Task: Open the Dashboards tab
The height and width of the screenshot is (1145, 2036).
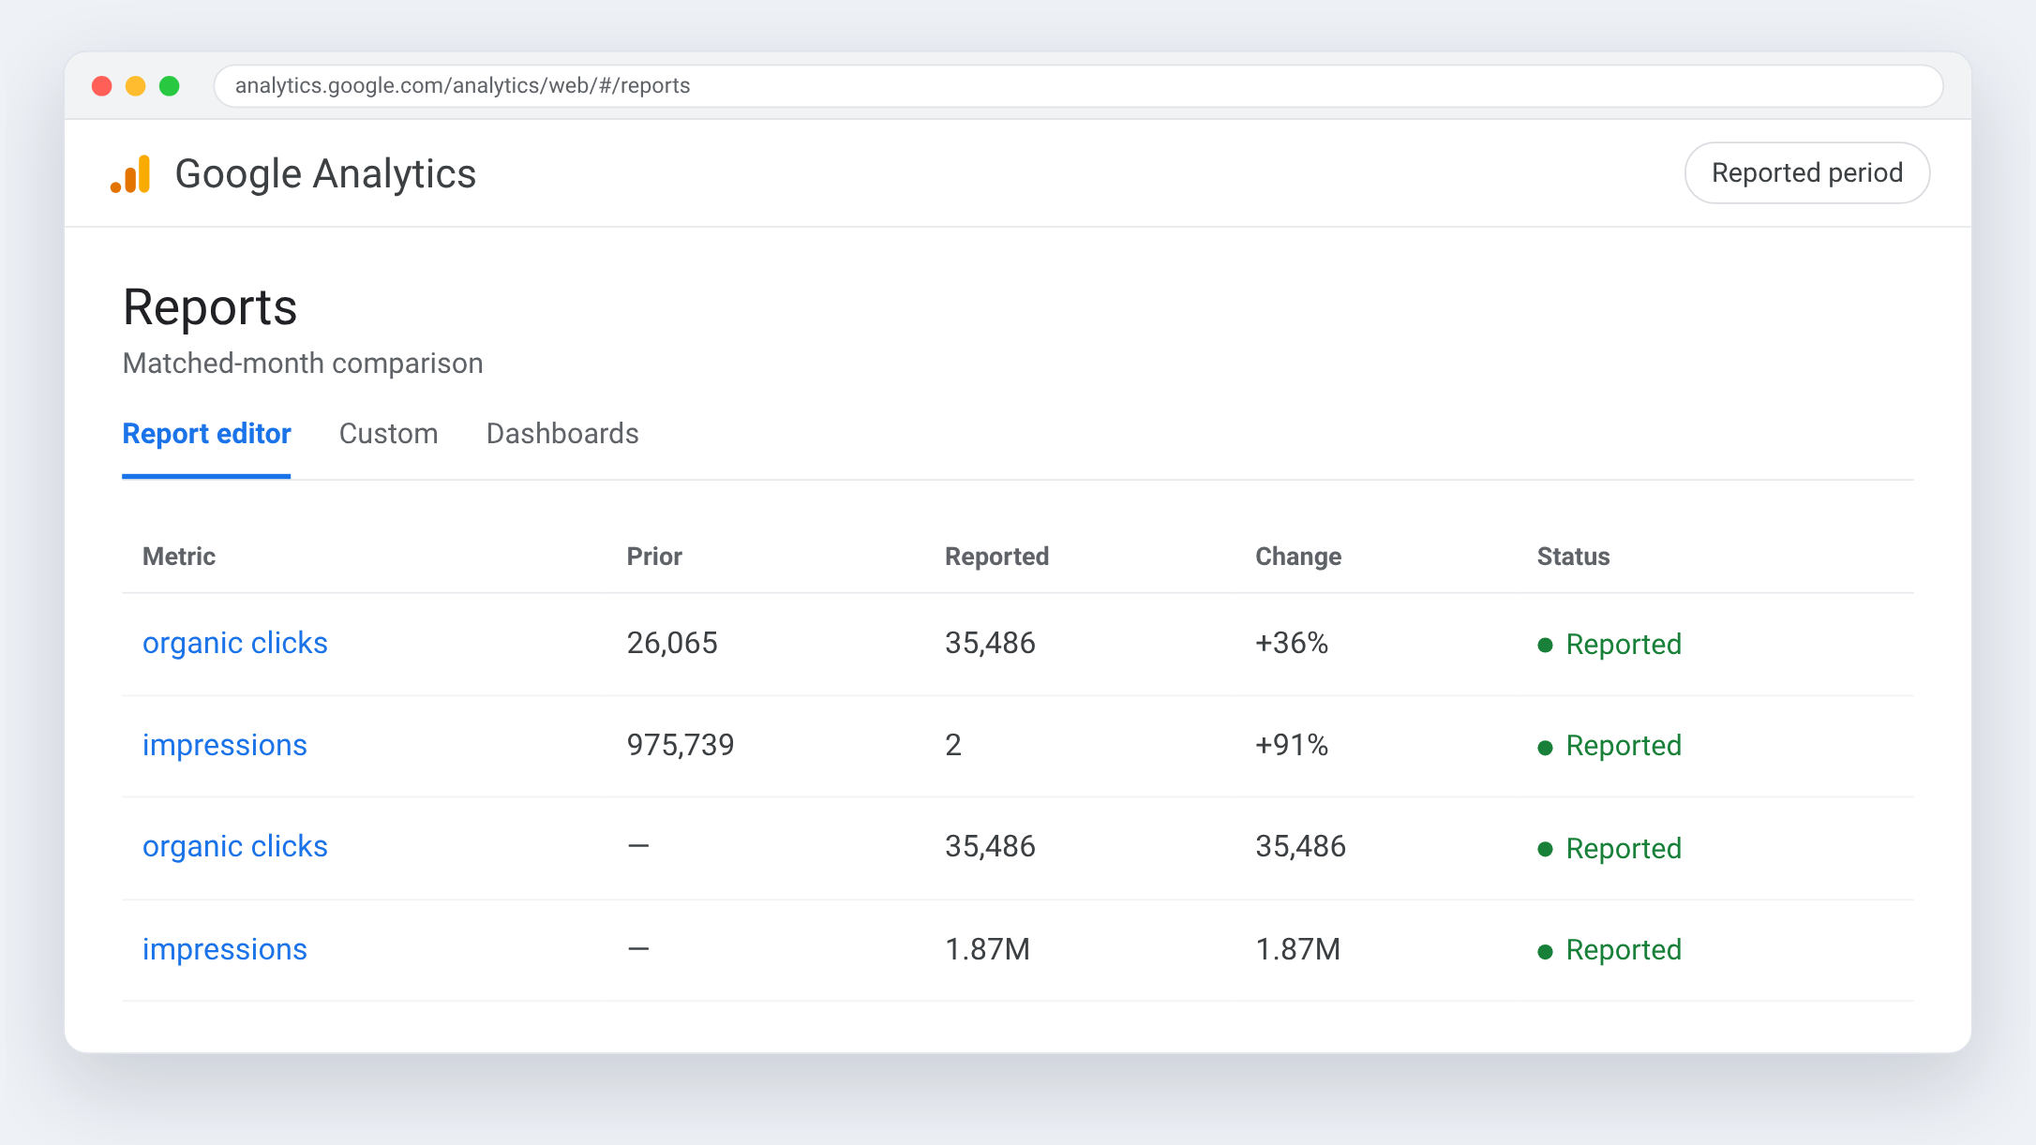Action: 562,434
